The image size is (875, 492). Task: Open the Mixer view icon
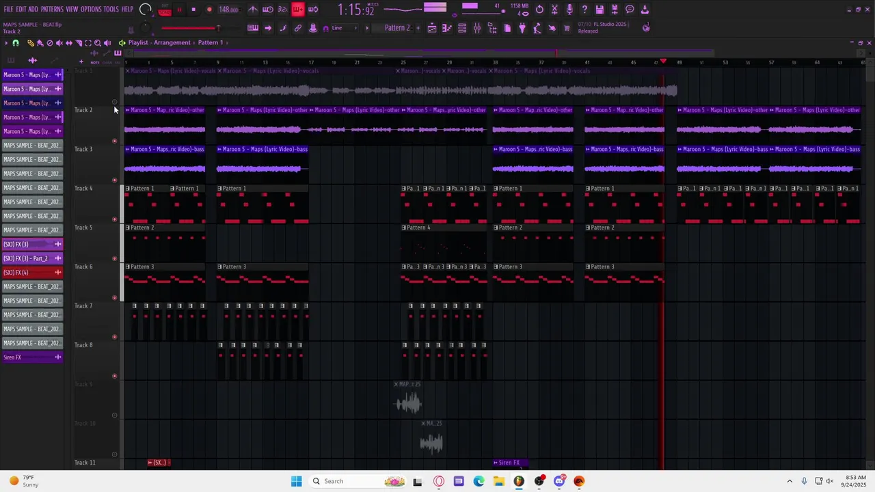click(477, 28)
